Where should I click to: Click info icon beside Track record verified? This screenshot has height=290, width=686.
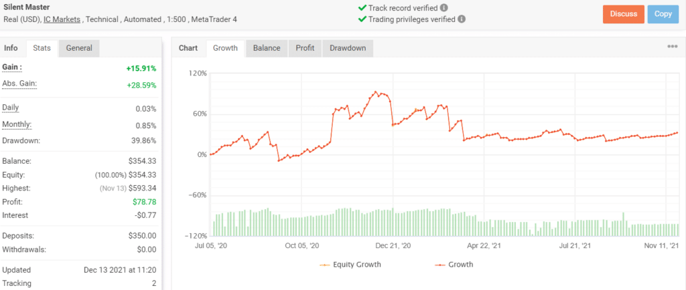pos(443,8)
